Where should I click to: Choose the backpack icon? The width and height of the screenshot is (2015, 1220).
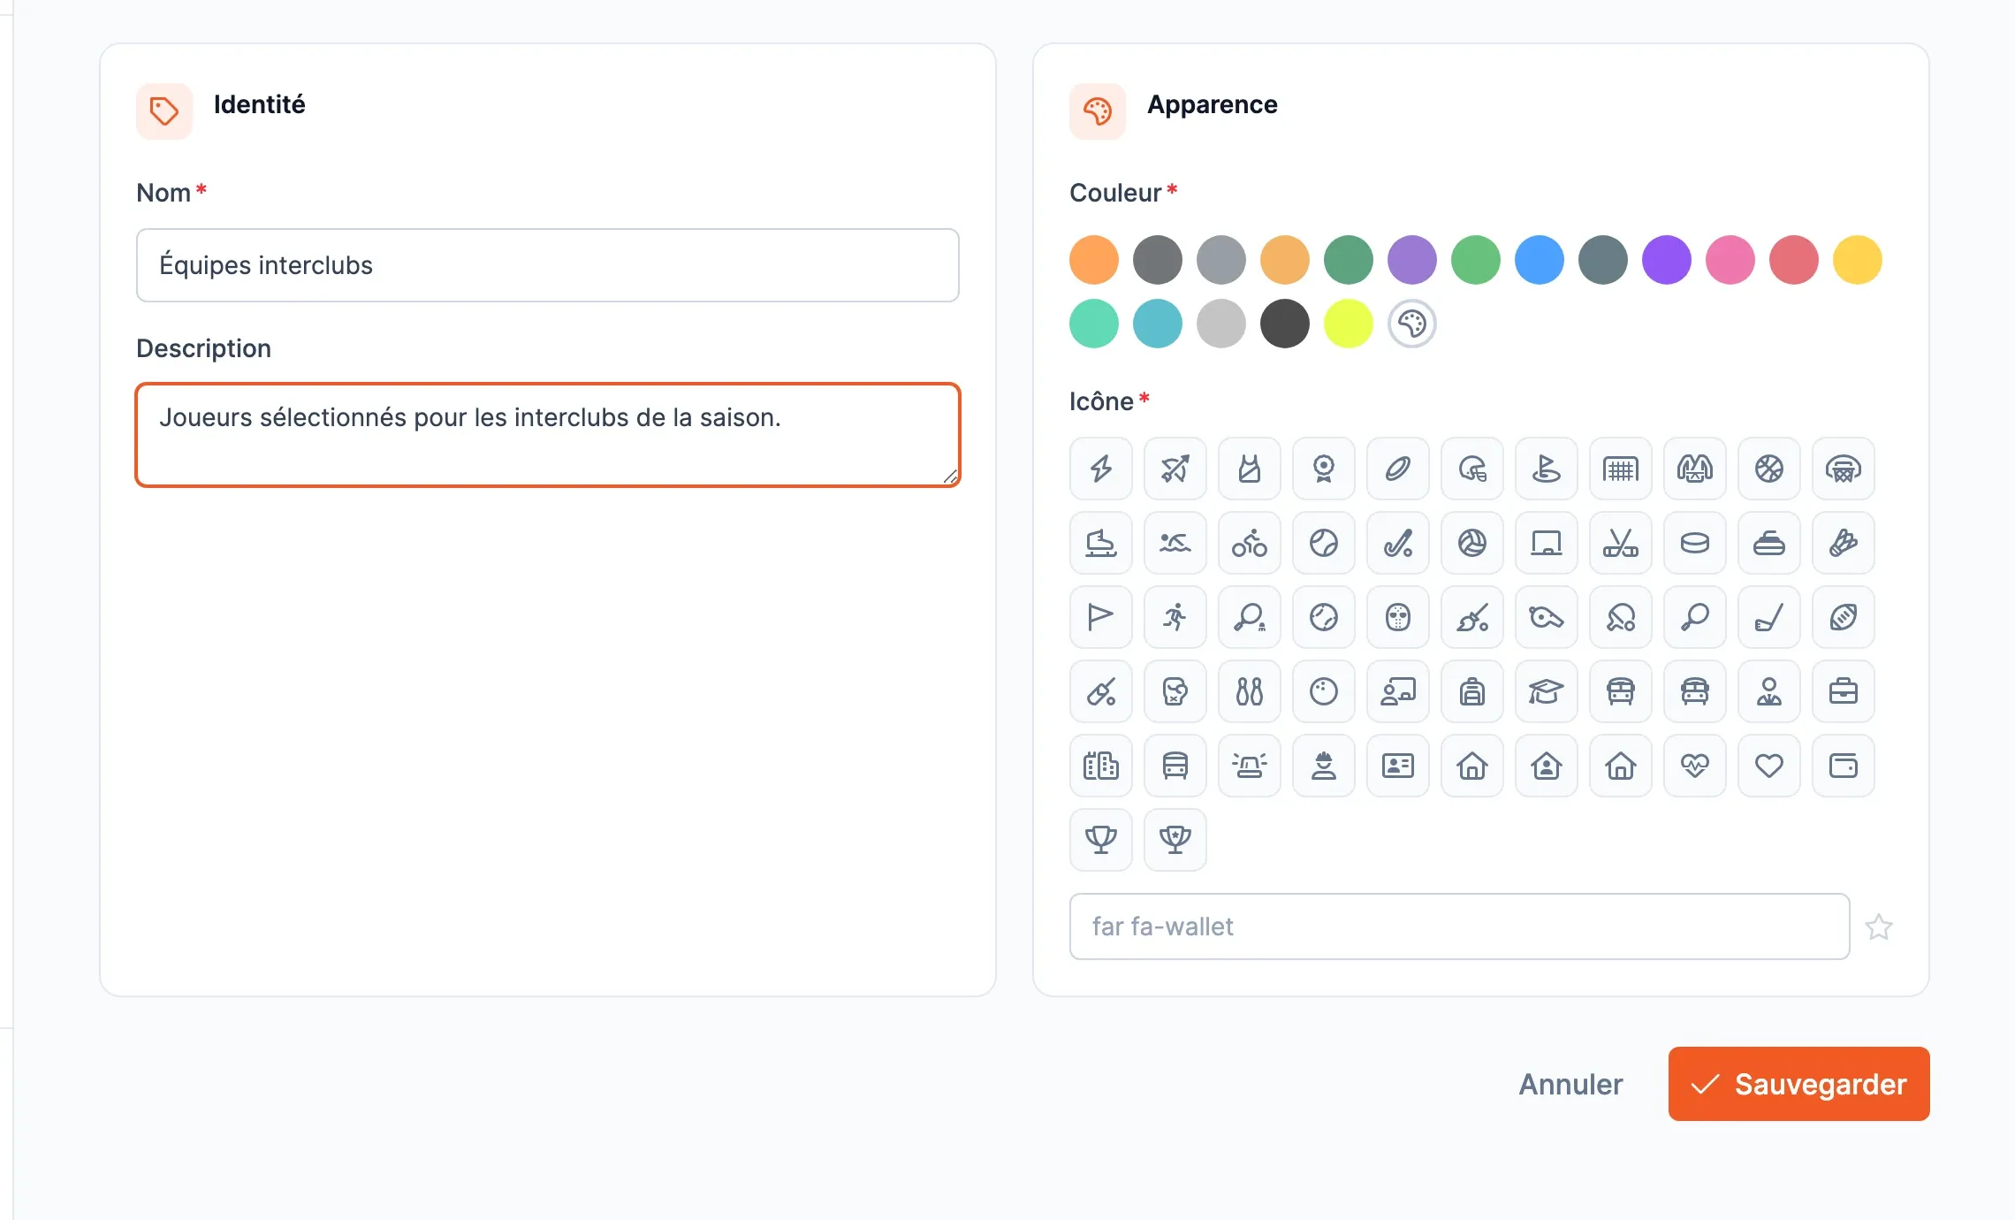[1471, 690]
